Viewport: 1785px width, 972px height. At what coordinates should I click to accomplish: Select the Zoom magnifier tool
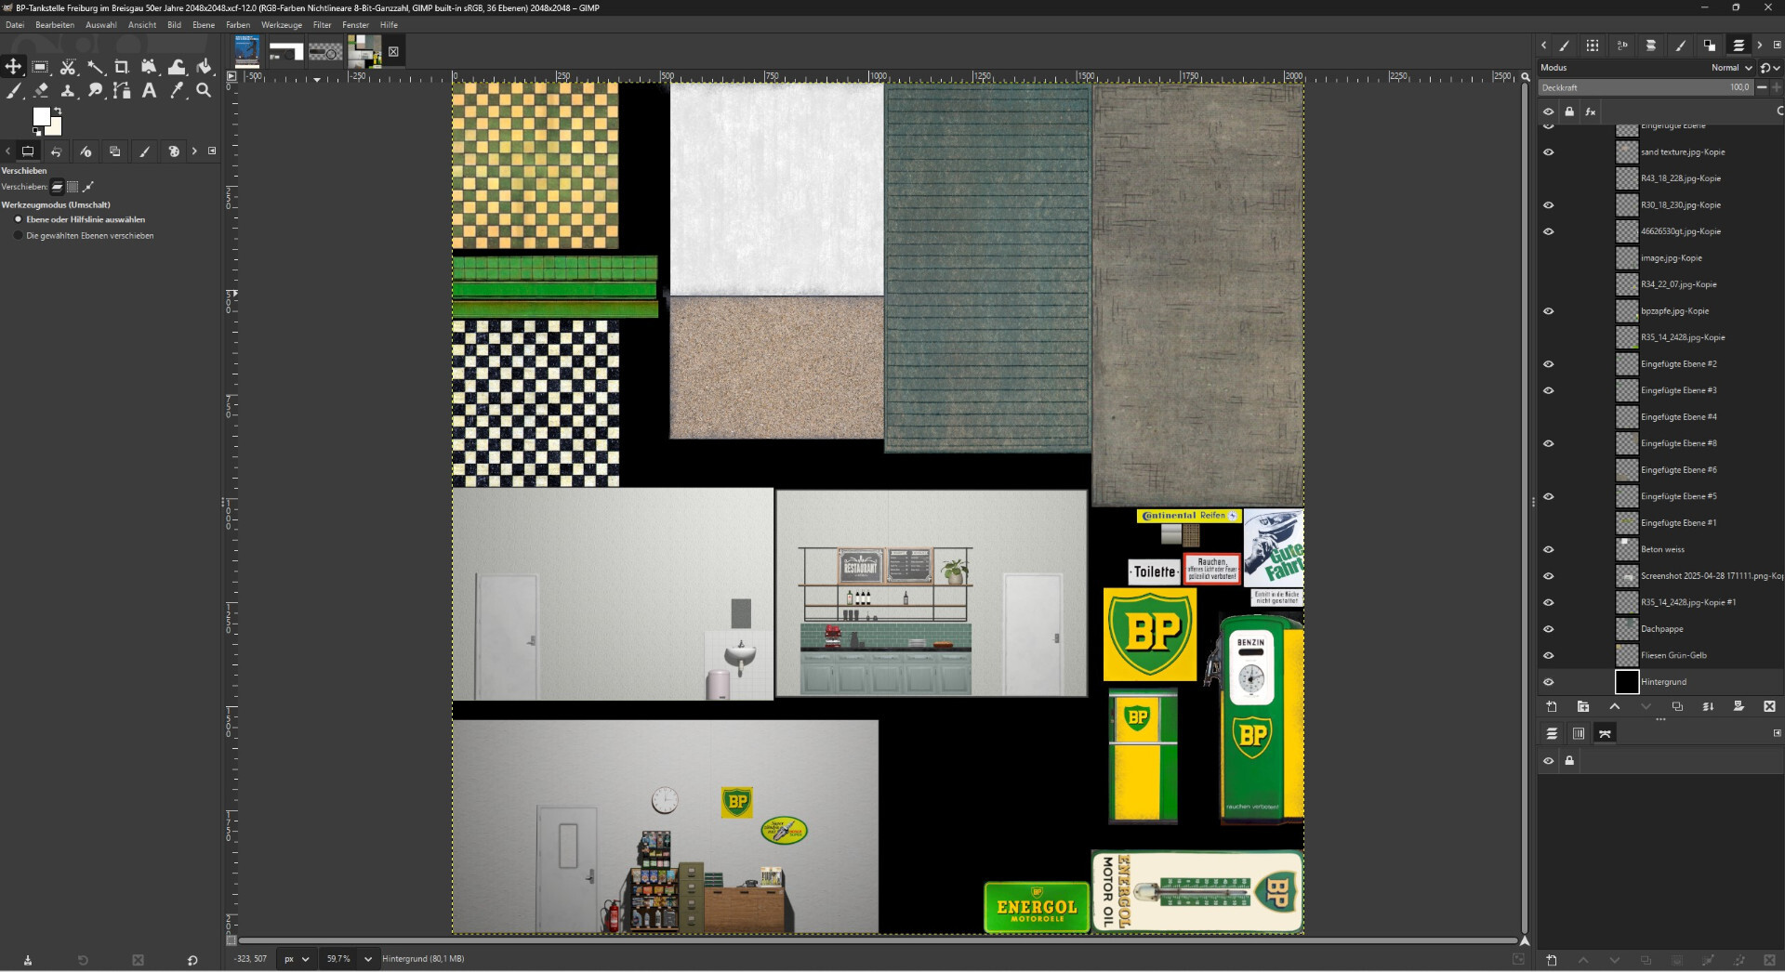tap(204, 91)
